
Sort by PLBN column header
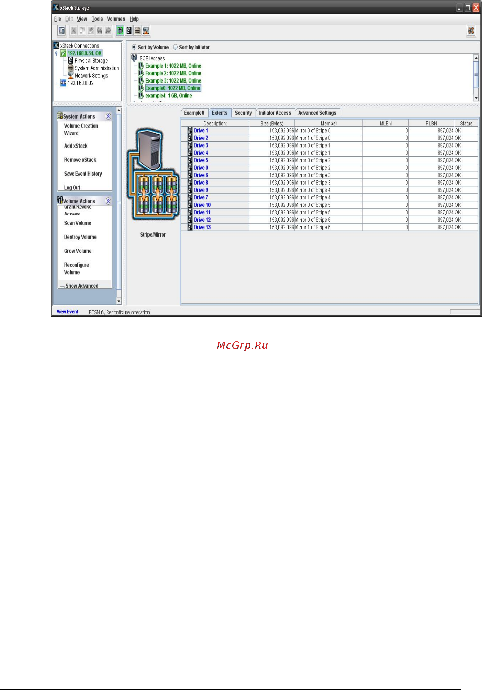click(431, 123)
